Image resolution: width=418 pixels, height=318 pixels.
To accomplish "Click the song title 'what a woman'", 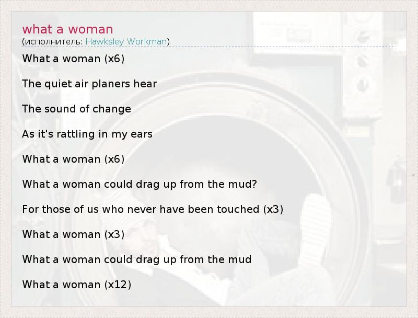I will (67, 29).
